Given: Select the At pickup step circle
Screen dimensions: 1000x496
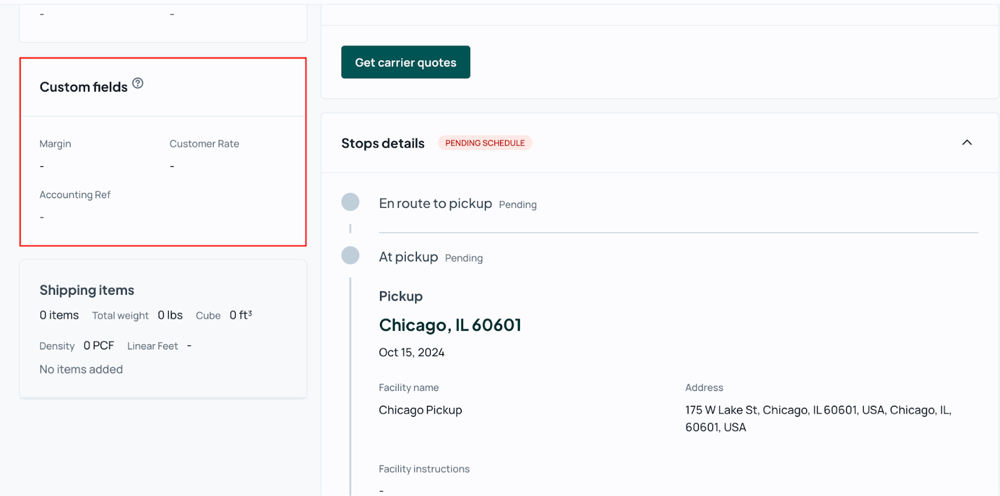Looking at the screenshot, I should (350, 255).
